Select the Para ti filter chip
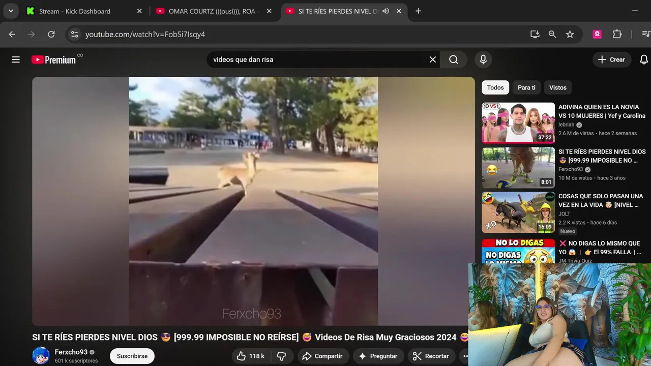Image resolution: width=651 pixels, height=366 pixels. click(526, 87)
